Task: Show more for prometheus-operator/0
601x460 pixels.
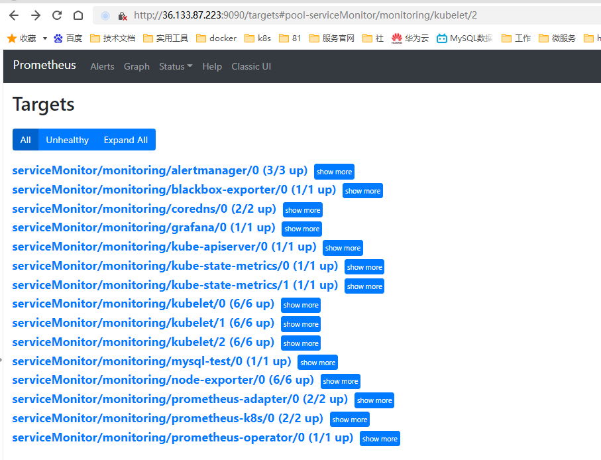Action: [380, 439]
